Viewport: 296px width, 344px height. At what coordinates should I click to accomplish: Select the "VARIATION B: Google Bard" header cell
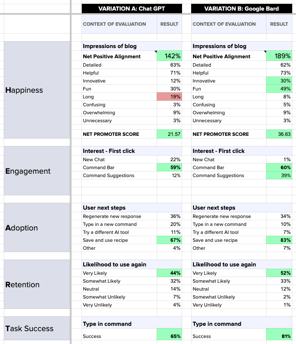(241, 9)
